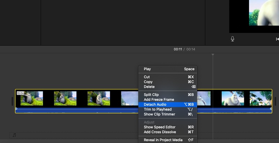The image size is (279, 143).
Task: Choose Delete from the context menu
Action: (x=168, y=87)
